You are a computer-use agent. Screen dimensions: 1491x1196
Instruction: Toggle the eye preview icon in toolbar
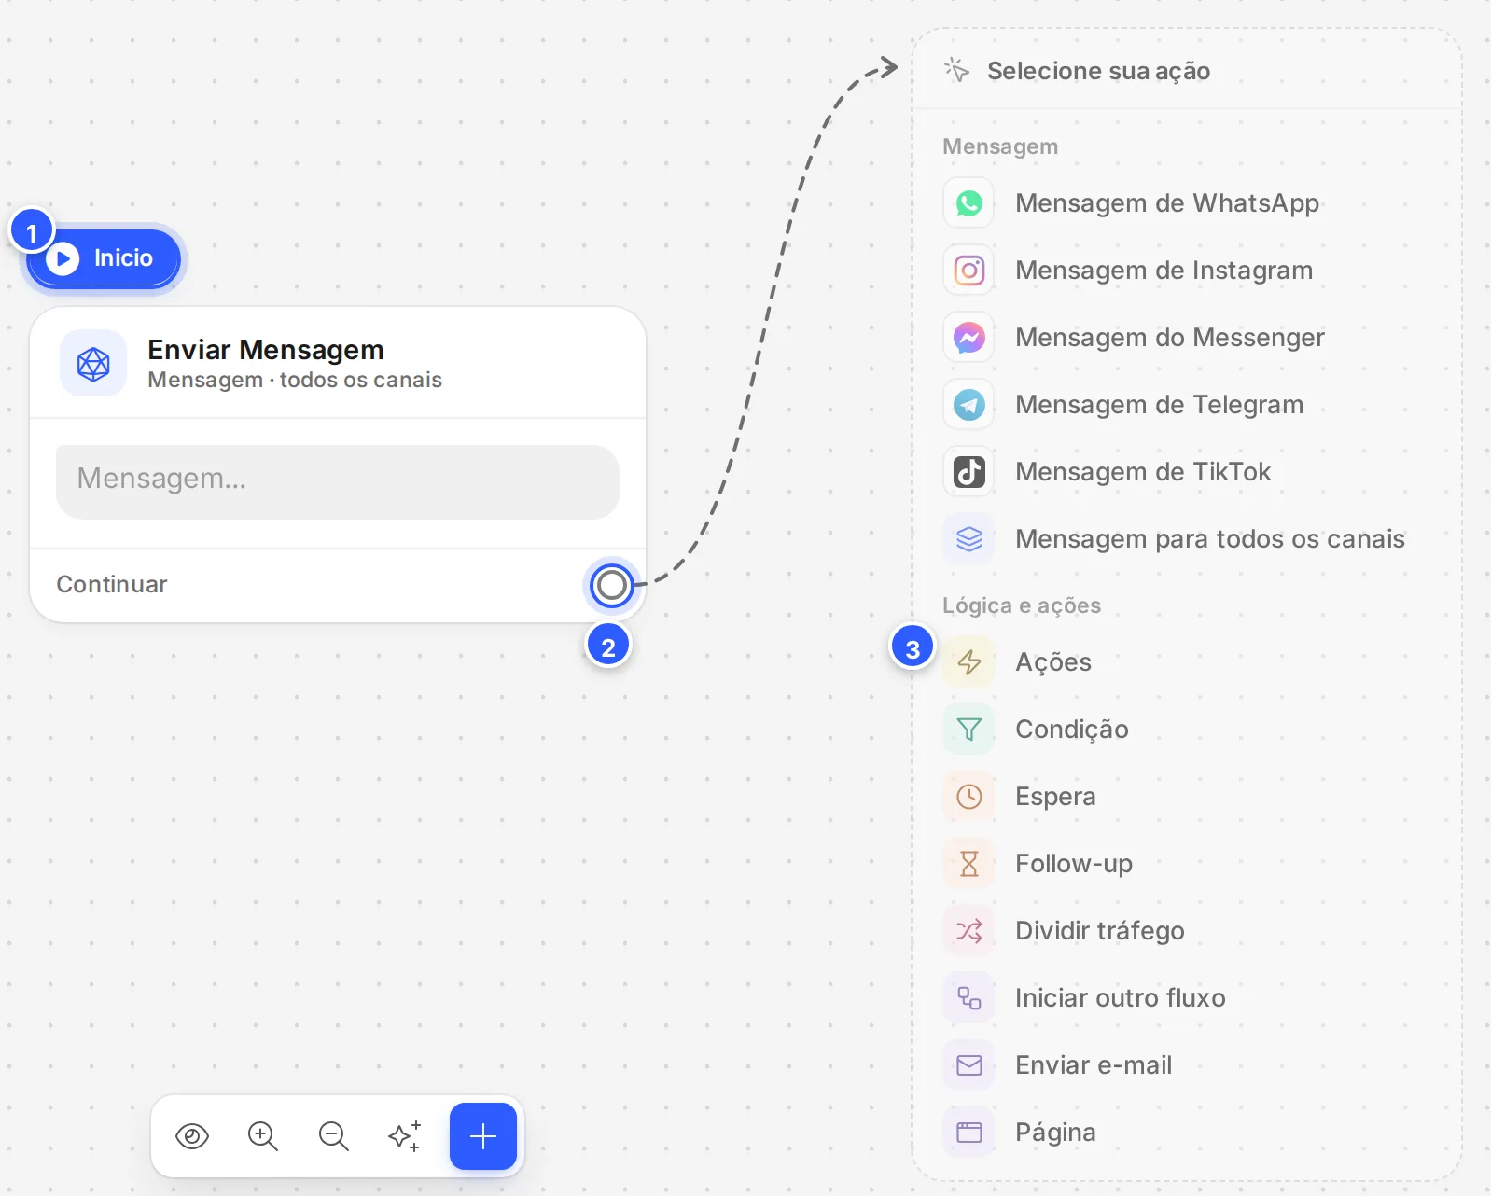(x=192, y=1136)
